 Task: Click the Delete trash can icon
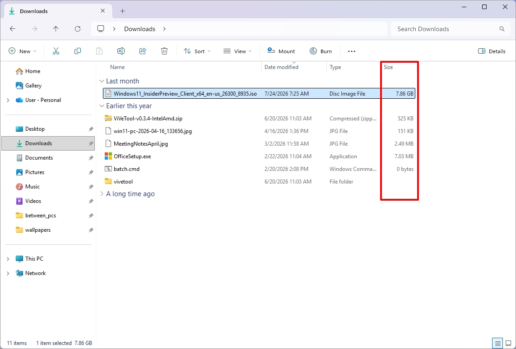pos(164,51)
